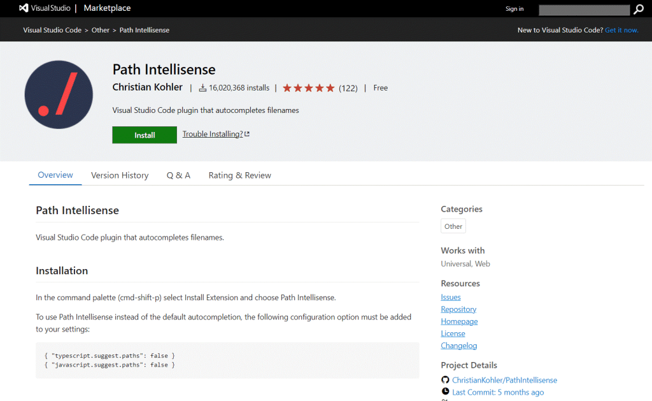The height and width of the screenshot is (401, 652).
Task: Open the Repository resource link
Action: (x=458, y=309)
